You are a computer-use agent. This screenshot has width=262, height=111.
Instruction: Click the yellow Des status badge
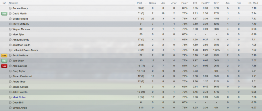point(4,55)
